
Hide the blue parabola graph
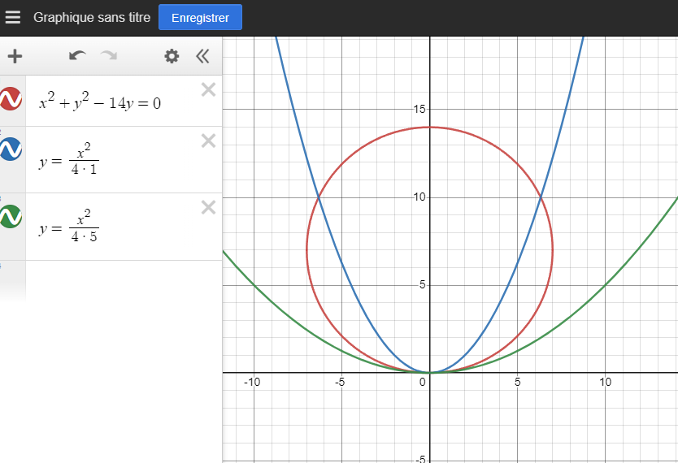coord(11,149)
